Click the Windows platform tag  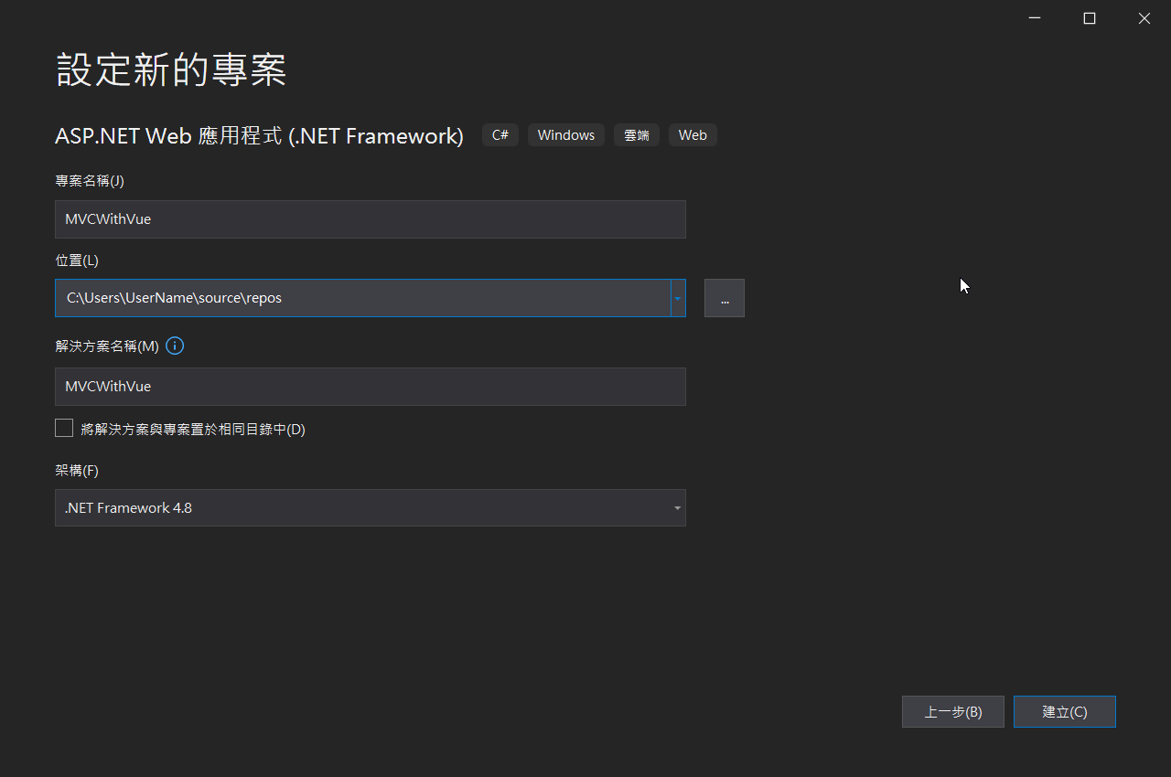[x=565, y=135]
